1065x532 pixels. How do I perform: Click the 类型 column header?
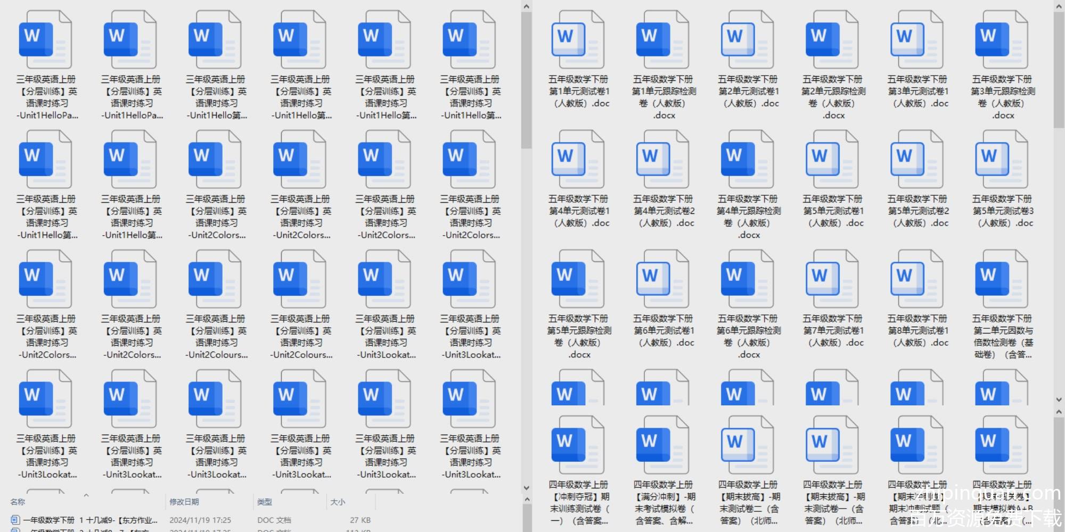(x=265, y=502)
